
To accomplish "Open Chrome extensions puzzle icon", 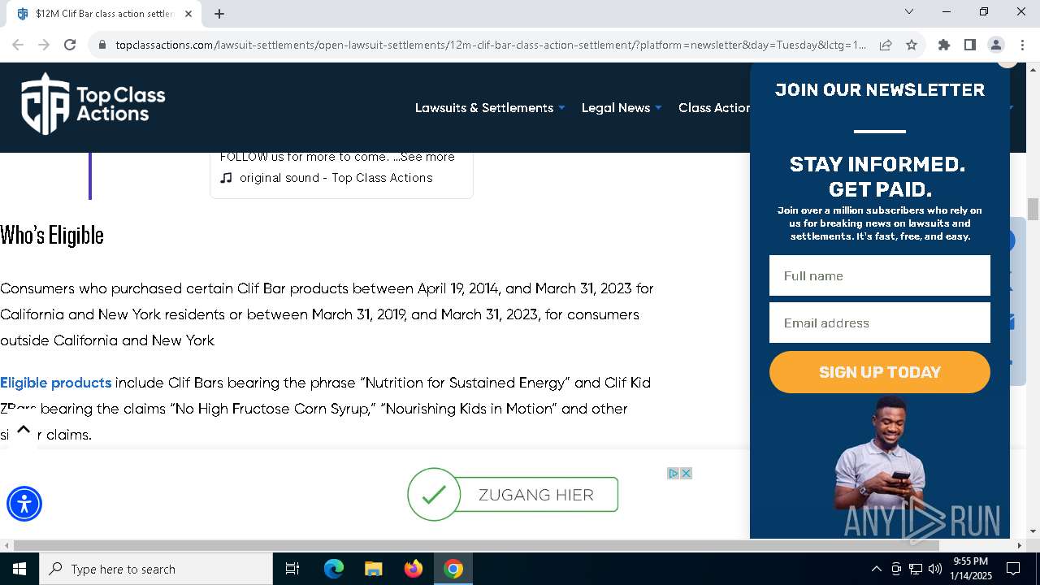I will tap(944, 45).
